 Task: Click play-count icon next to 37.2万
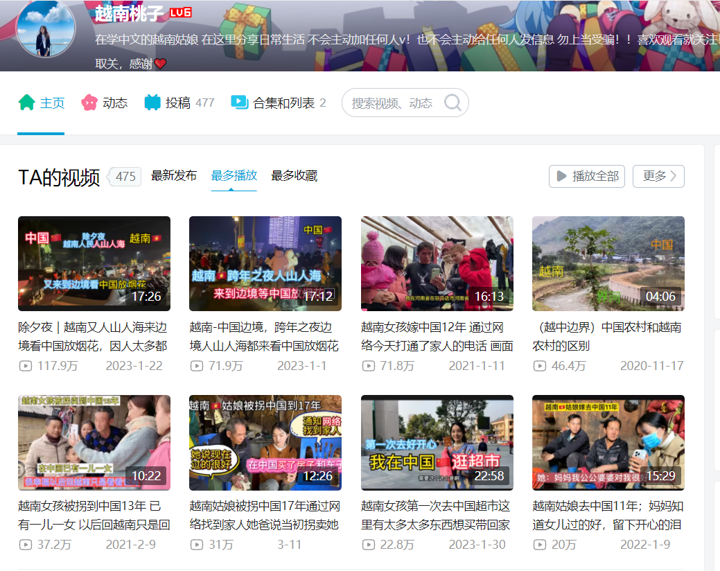(25, 545)
